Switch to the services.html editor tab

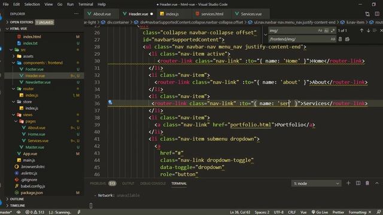(212, 14)
